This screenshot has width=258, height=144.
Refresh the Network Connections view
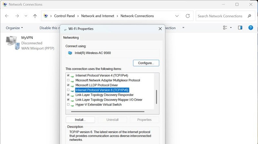pyautogui.click(x=188, y=16)
